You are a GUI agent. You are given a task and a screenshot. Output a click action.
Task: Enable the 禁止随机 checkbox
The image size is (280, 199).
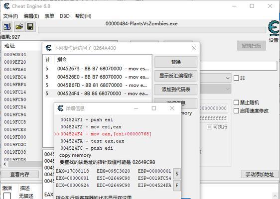click(x=236, y=102)
